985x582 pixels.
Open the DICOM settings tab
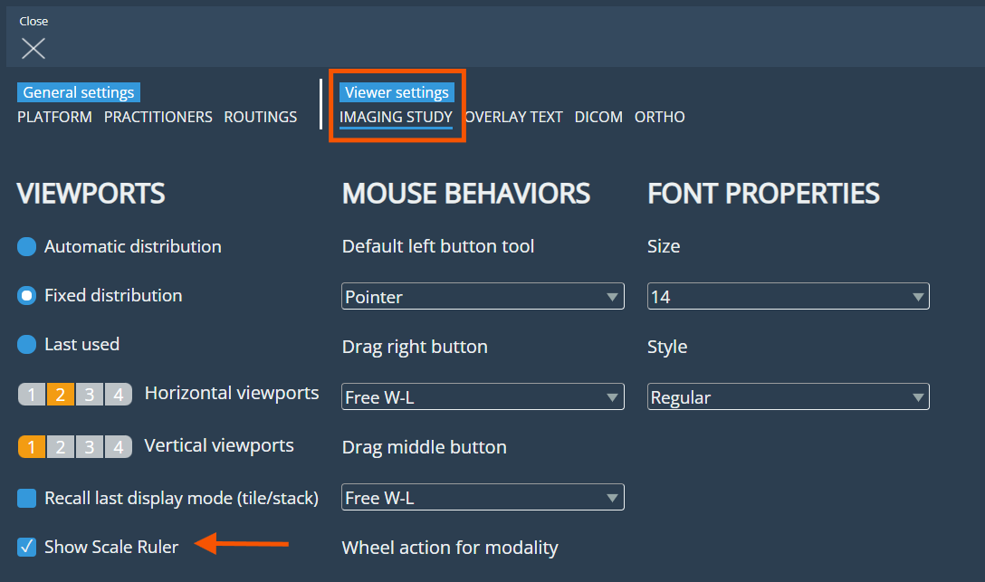tap(598, 117)
